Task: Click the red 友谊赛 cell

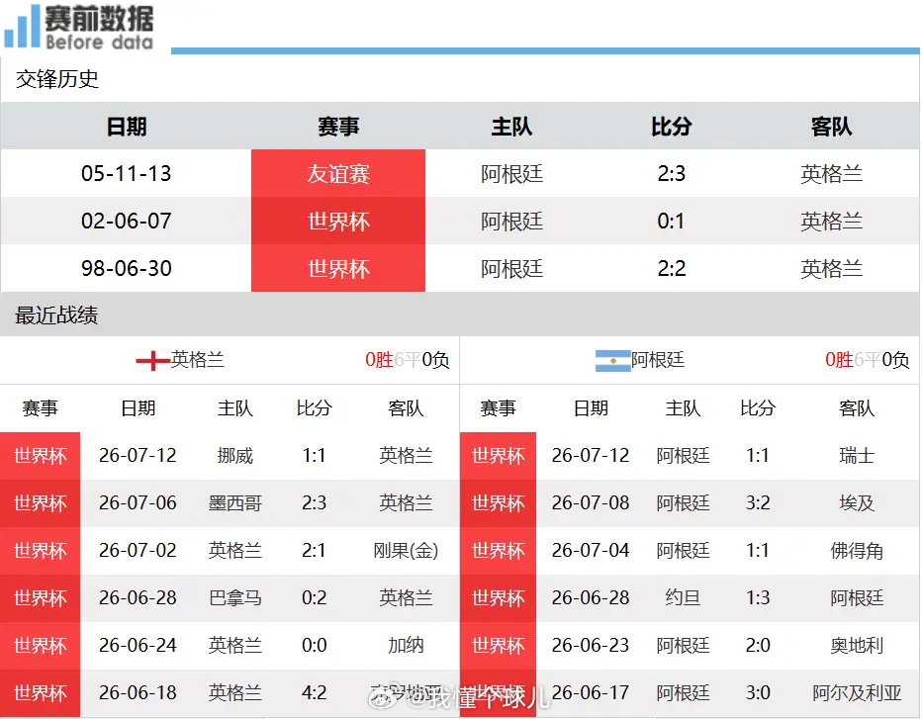Action: pyautogui.click(x=338, y=173)
